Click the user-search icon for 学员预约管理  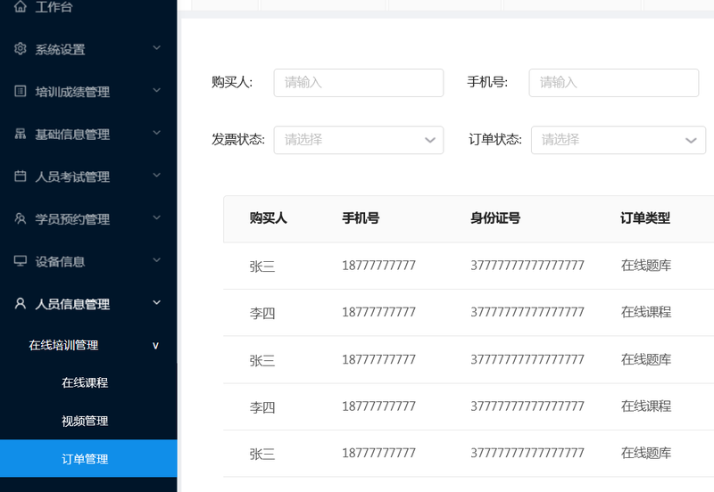[20, 218]
